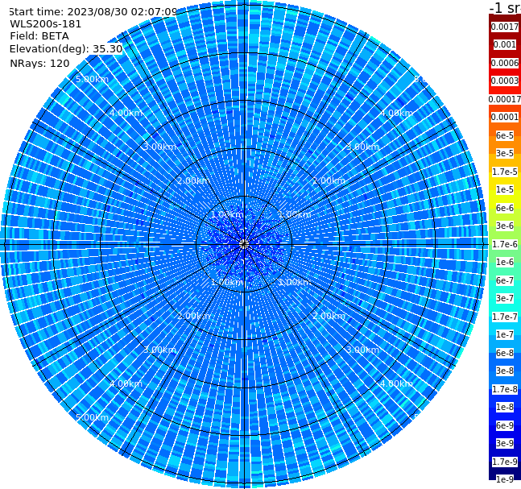Click the 3.00km range label in upper-left quadrant

pyautogui.click(x=159, y=147)
